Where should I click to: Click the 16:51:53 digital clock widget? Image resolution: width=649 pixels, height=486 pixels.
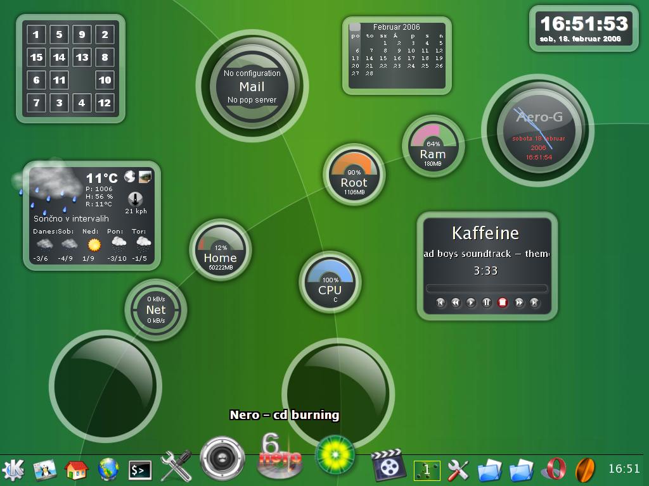pyautogui.click(x=584, y=28)
